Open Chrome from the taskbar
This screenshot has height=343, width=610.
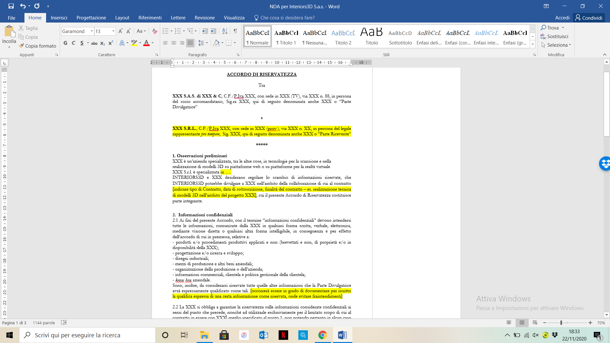(x=322, y=335)
